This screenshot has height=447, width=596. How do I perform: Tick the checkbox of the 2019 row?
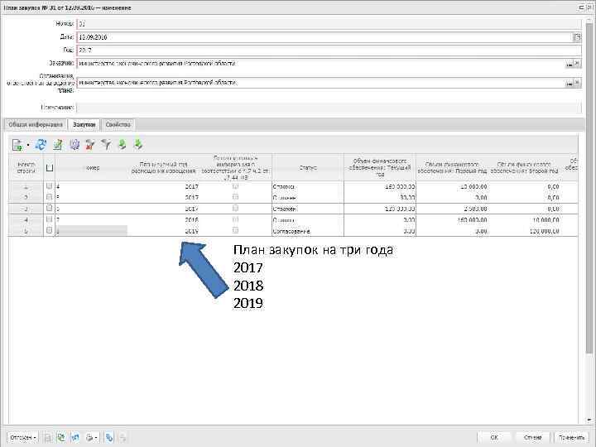click(49, 230)
